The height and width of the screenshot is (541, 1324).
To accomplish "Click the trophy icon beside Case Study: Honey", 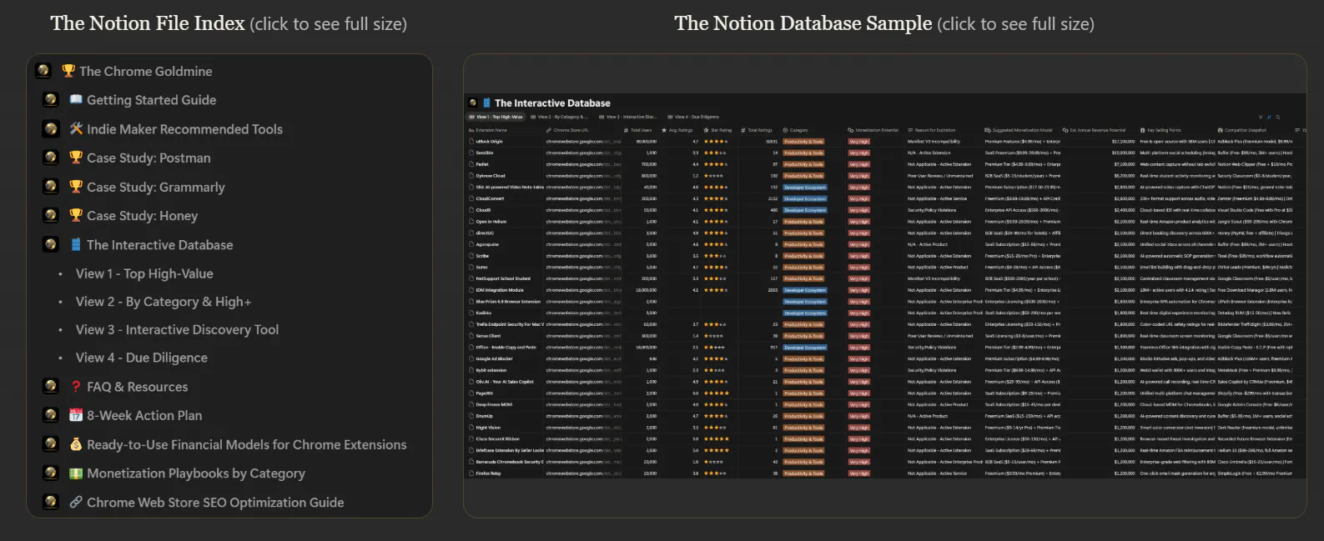I will (x=76, y=215).
